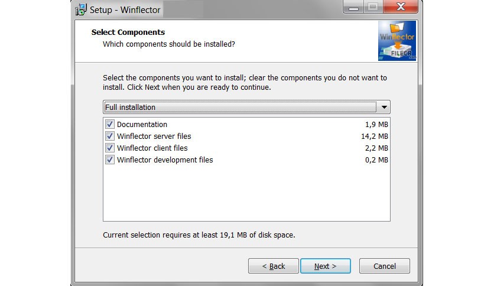Click the disk space requirement 19,1 MB text
Screen dimensions: 494x286
tap(199, 235)
